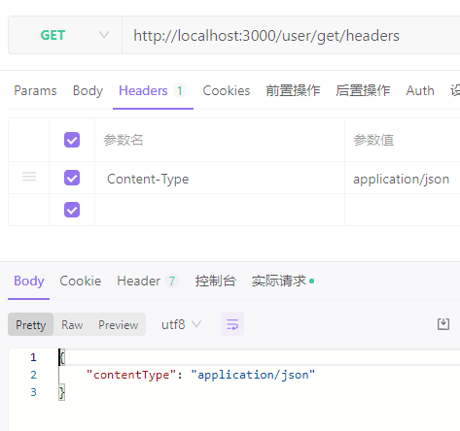
Task: Open the GET method dropdown
Action: tap(65, 35)
